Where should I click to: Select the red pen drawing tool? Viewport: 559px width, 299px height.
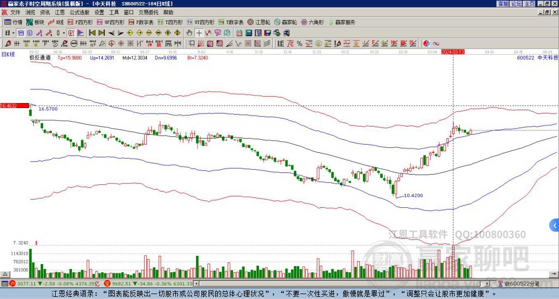tap(8, 44)
